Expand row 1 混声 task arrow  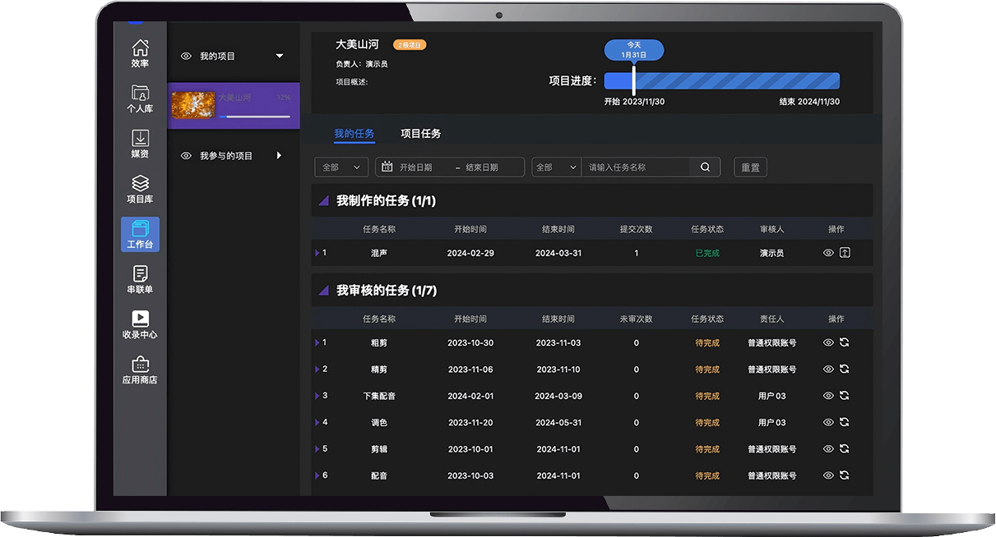(317, 253)
